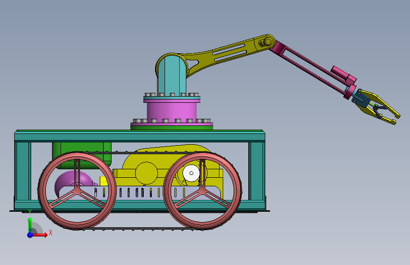The height and width of the screenshot is (265, 410).
Task: Select the lower track belt under the wheels
Action: click(140, 229)
